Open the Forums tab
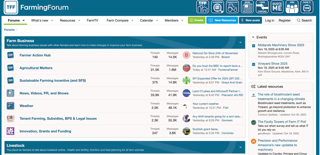Viewport: 320px width, 155px height. 14,20
